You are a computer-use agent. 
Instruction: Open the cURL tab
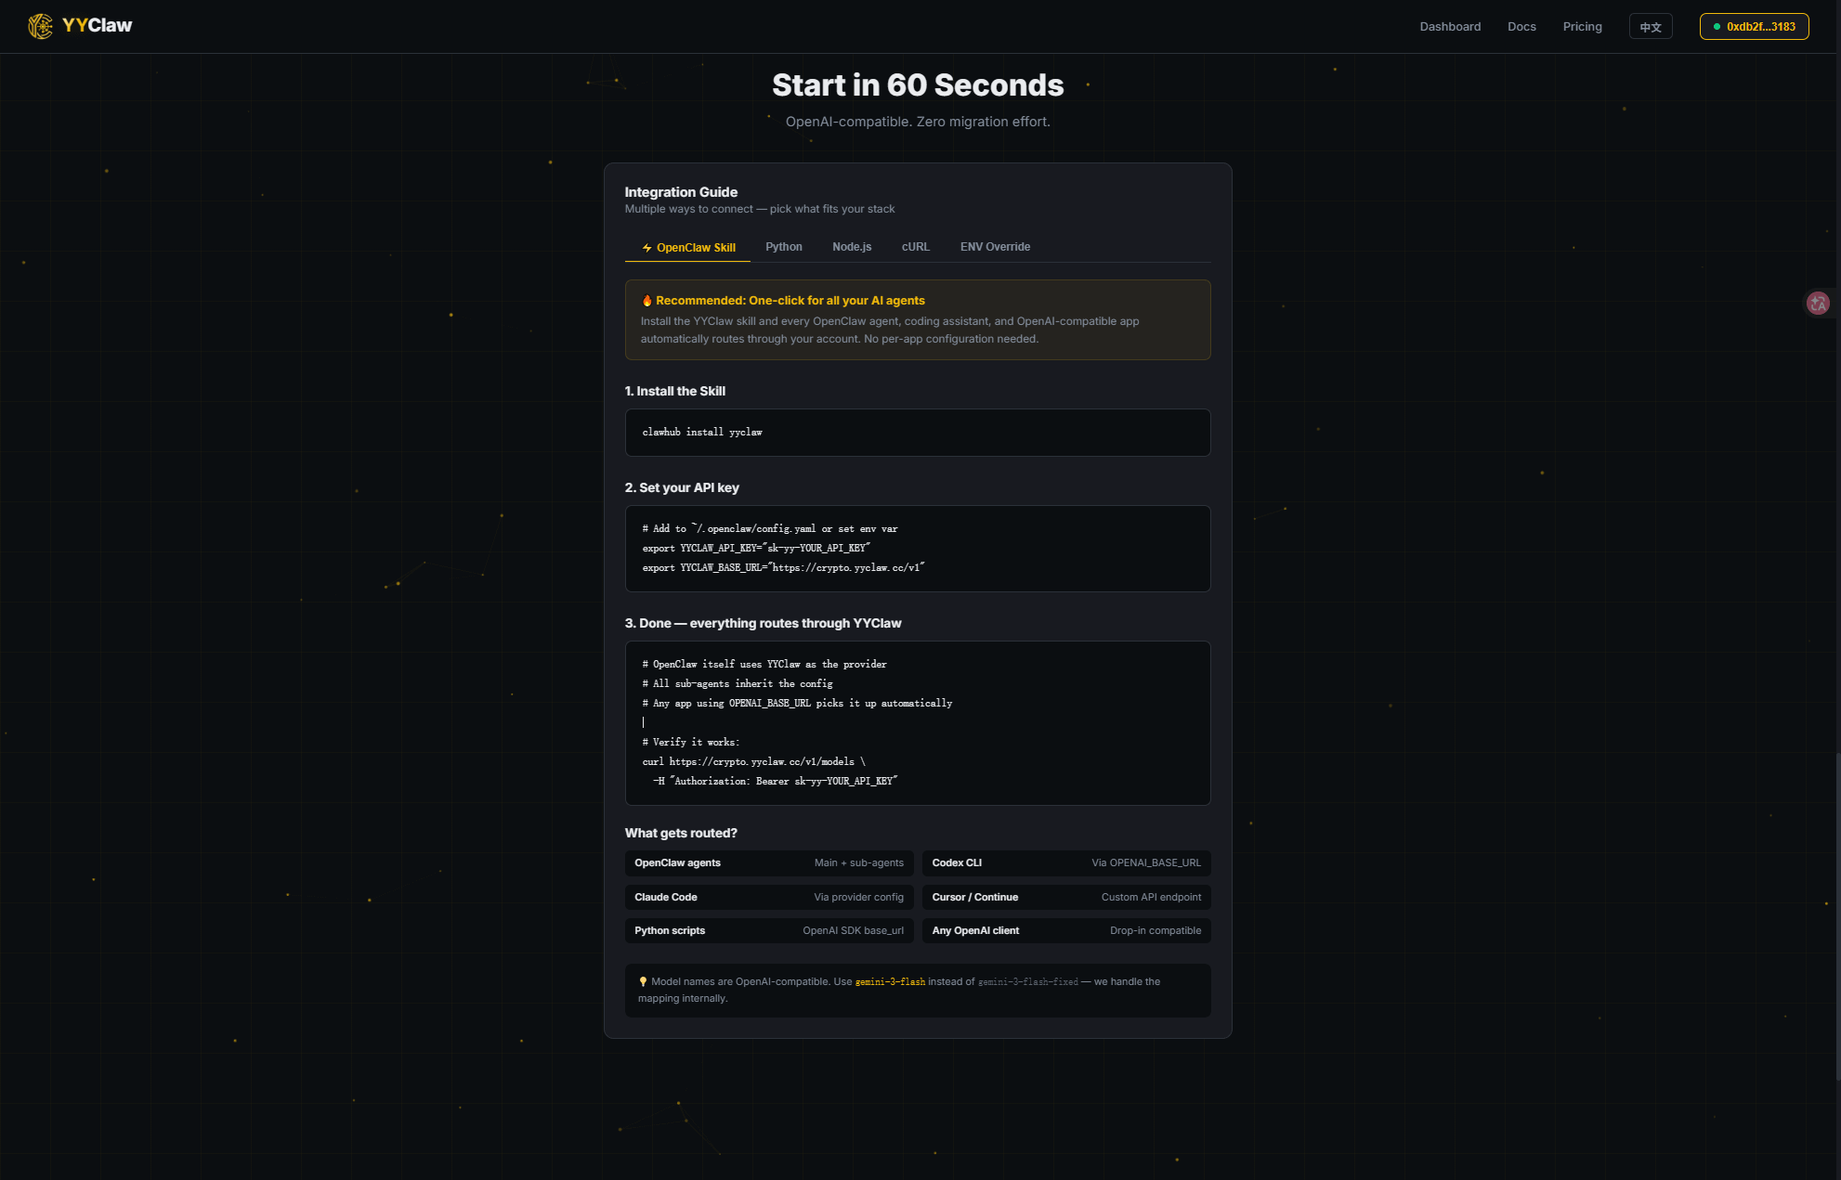(x=915, y=247)
